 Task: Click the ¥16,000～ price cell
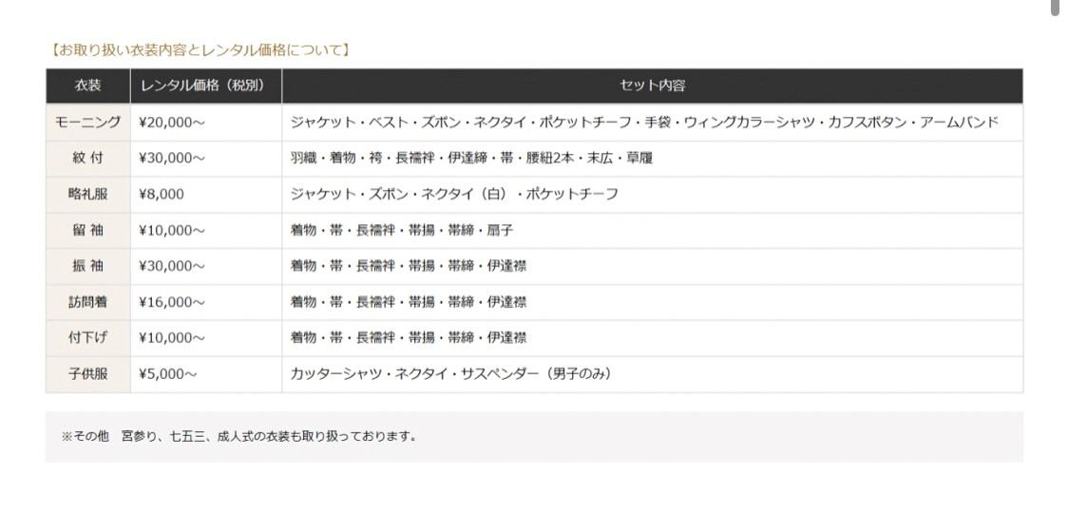coord(171,302)
